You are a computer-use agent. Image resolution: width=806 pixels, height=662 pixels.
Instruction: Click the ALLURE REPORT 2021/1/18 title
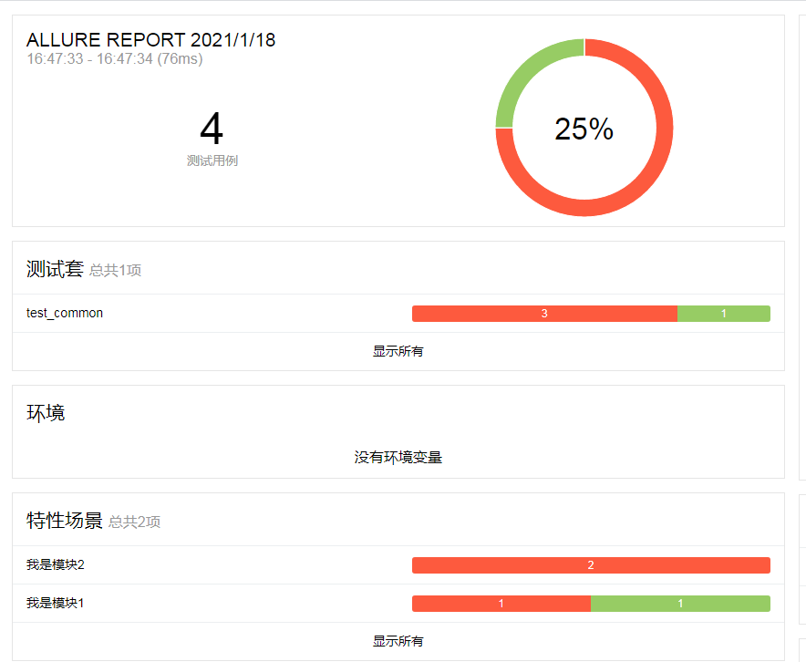coord(150,40)
